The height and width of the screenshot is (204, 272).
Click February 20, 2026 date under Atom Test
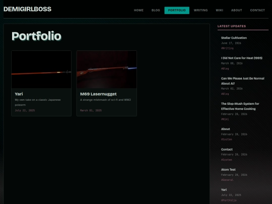[234, 175]
